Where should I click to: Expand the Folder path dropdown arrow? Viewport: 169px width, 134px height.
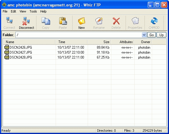144,35
